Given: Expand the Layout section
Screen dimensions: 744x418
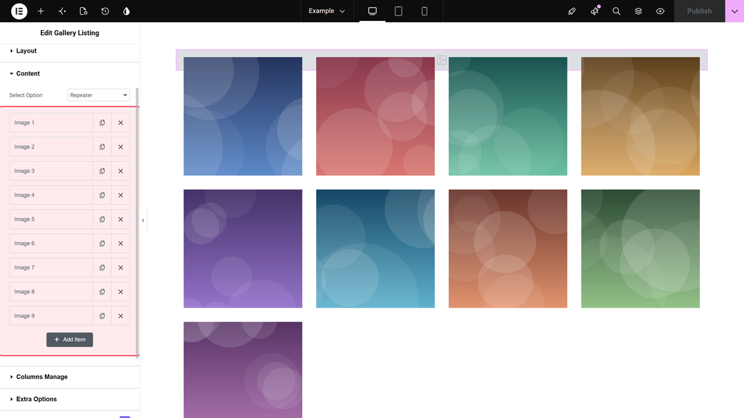Looking at the screenshot, I should 69,51.
